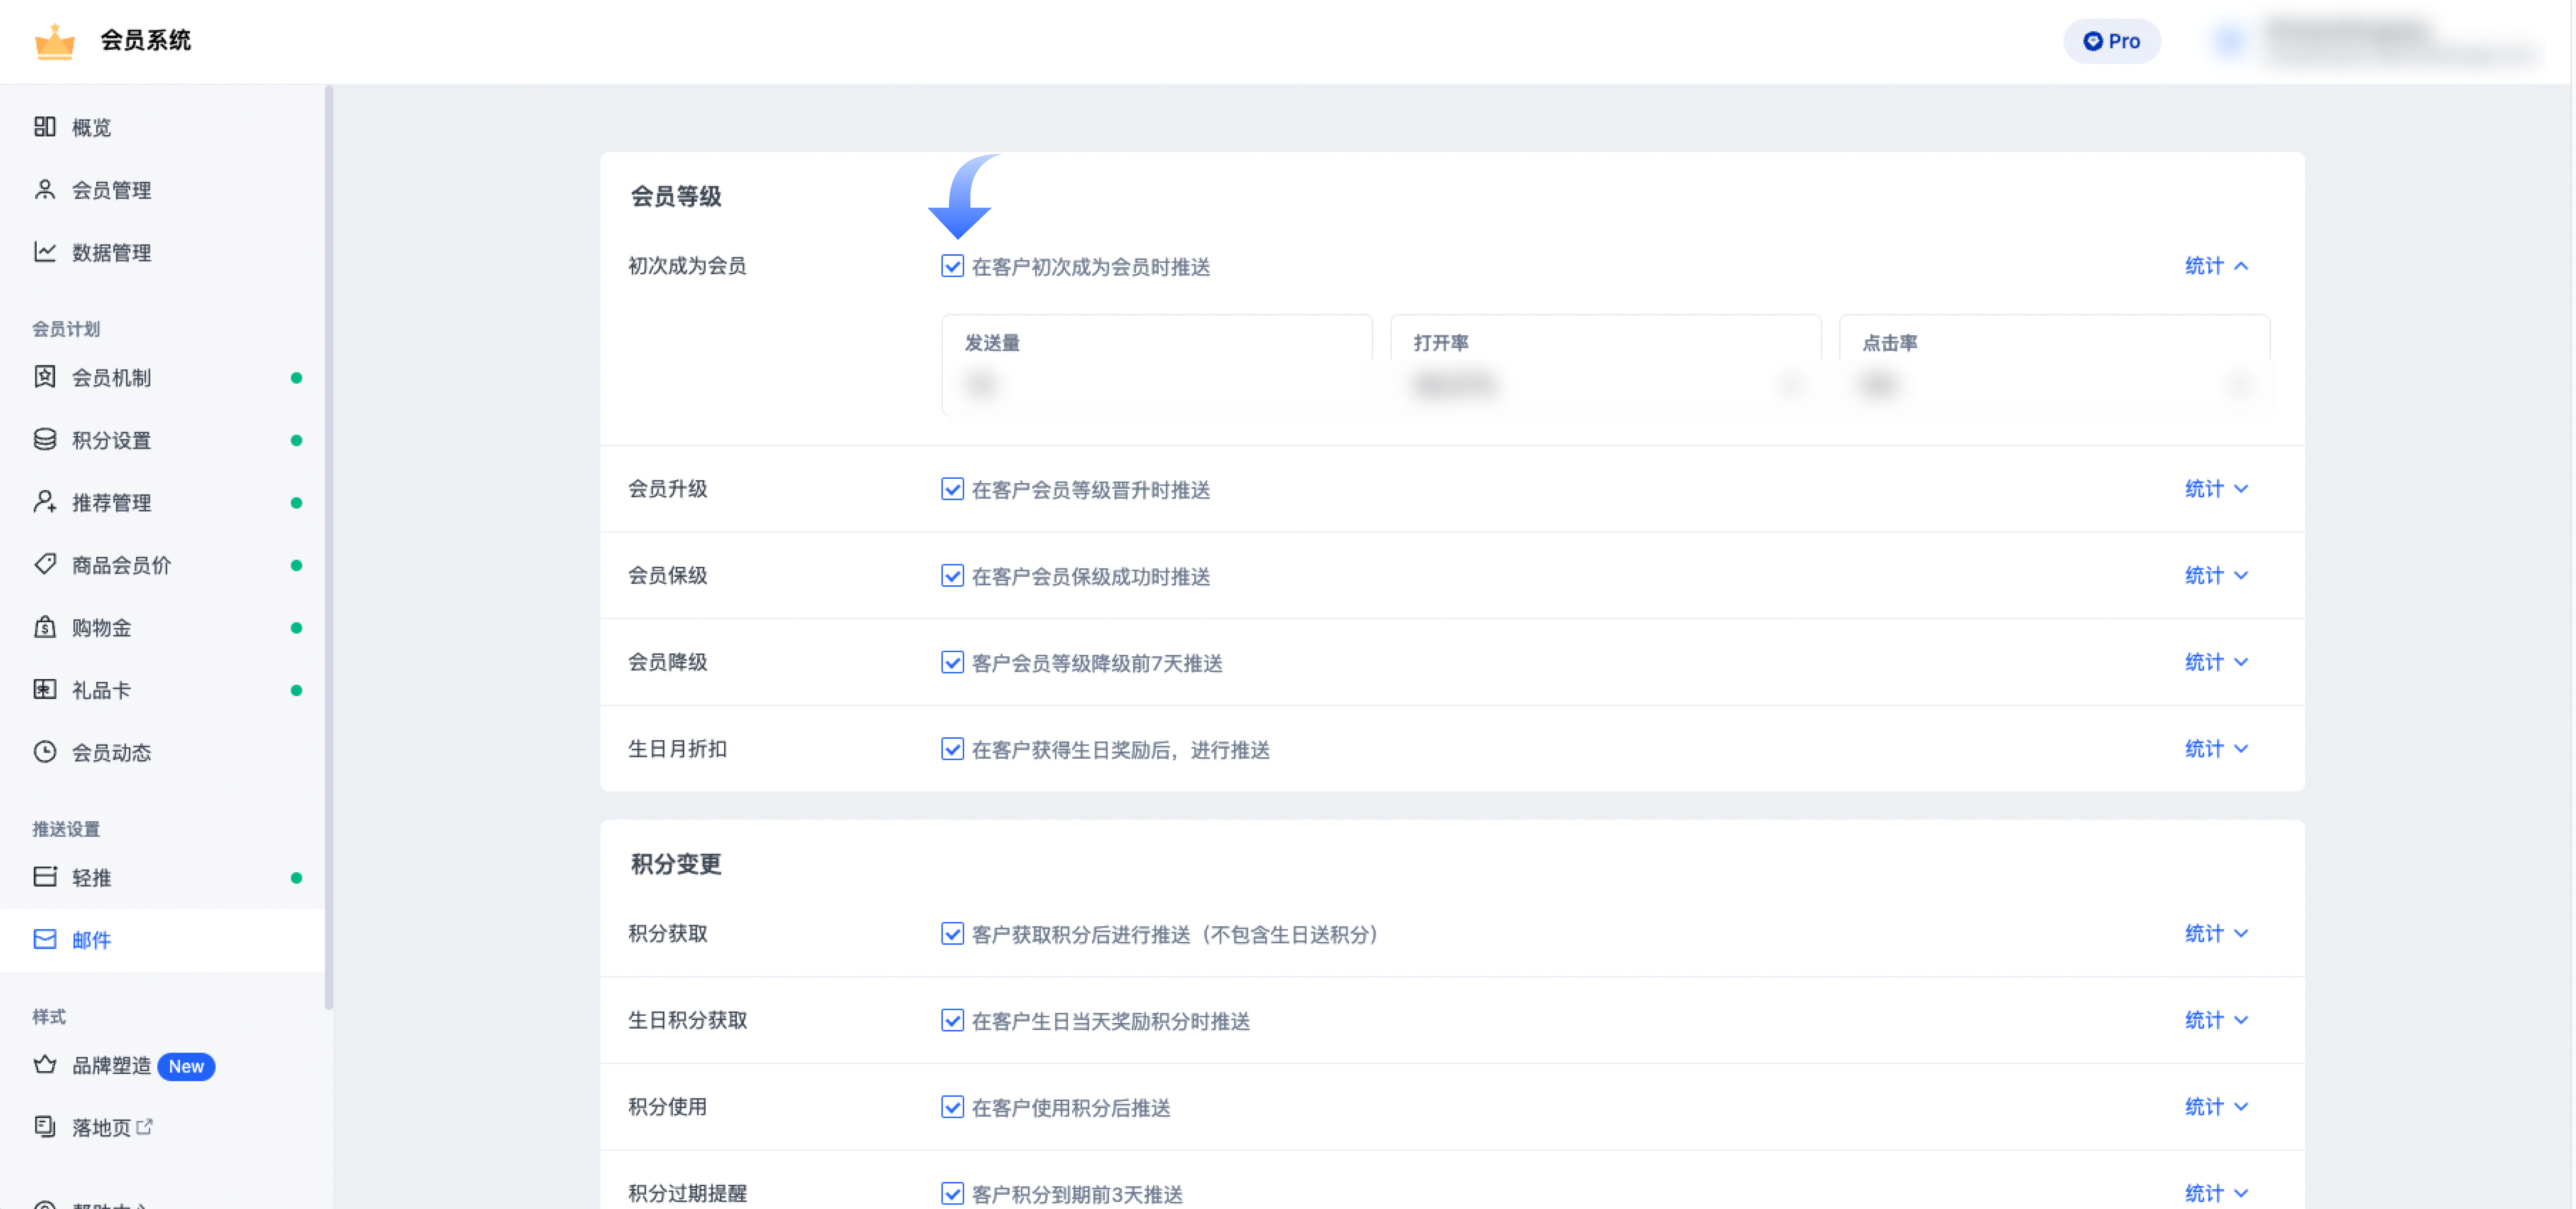This screenshot has width=2576, height=1209.
Task: Click the 会员等级 section heading
Action: coord(676,196)
